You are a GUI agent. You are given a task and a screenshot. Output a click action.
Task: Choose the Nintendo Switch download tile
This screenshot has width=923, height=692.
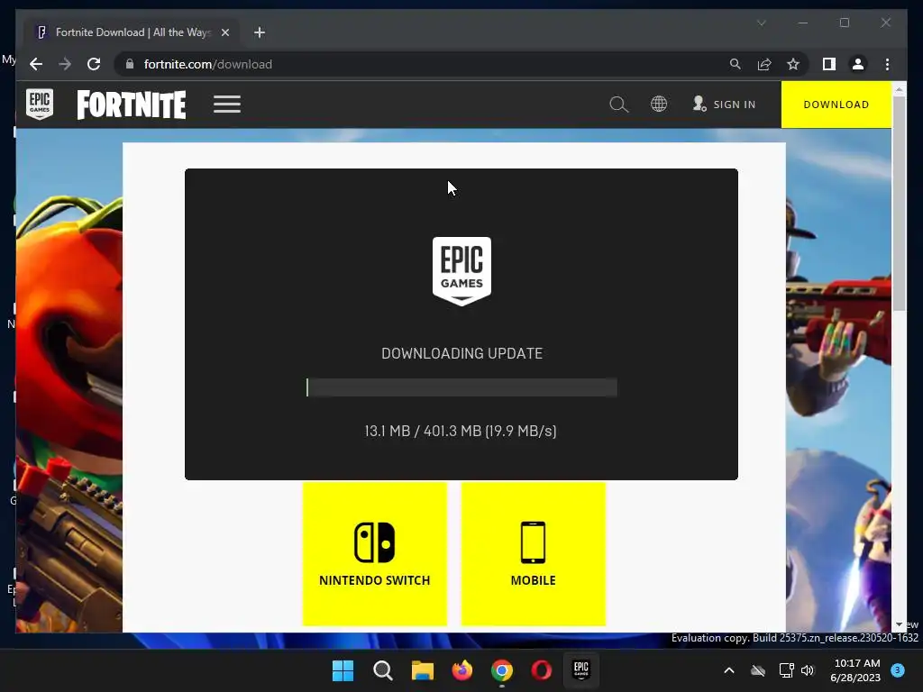click(x=374, y=554)
